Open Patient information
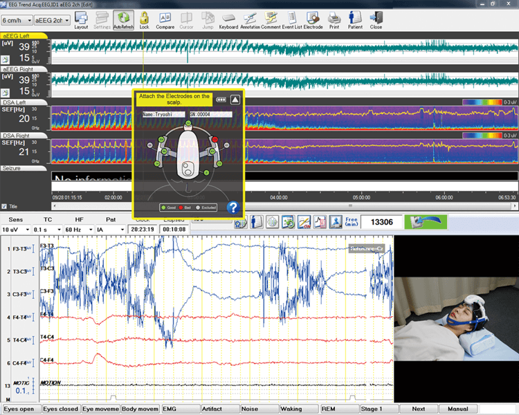Viewport: 519px width, 415px height. pyautogui.click(x=355, y=20)
